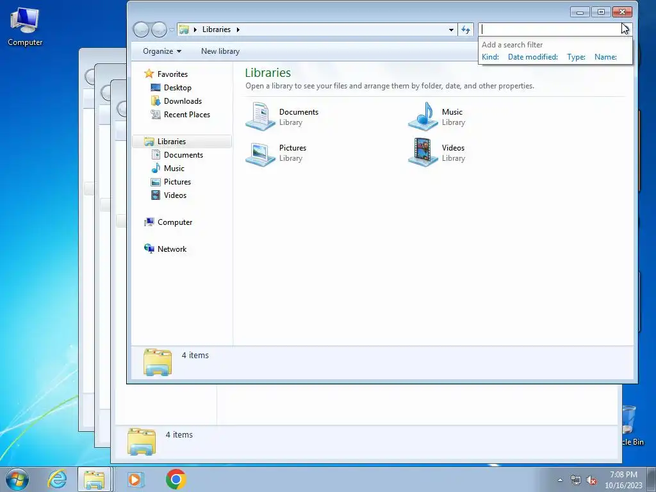The width and height of the screenshot is (656, 492).
Task: Open the Windows Start menu
Action: pos(17,479)
